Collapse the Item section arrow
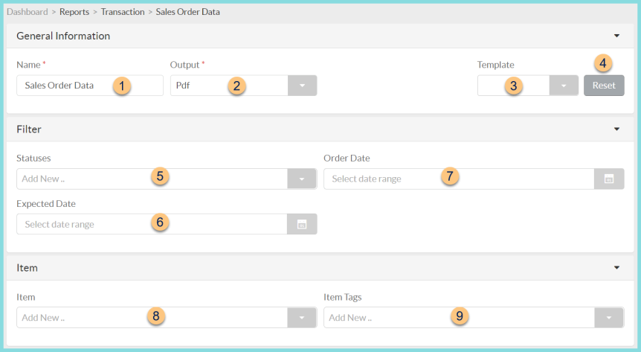This screenshot has width=641, height=352. tap(616, 268)
